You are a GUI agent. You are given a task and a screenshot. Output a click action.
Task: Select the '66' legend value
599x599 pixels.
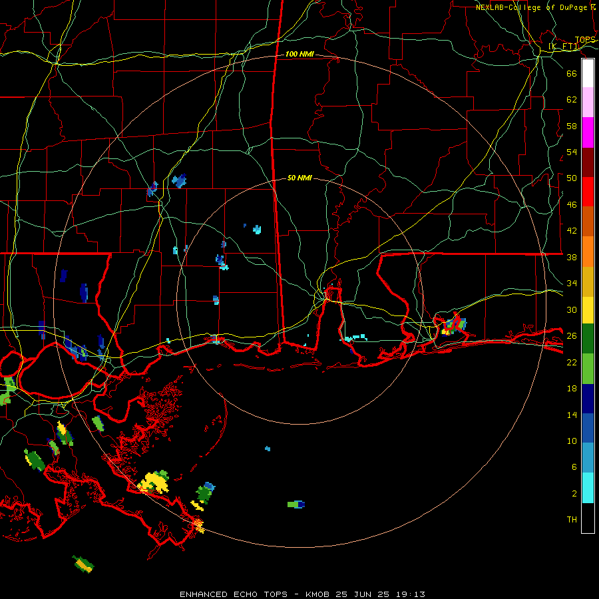pos(572,73)
